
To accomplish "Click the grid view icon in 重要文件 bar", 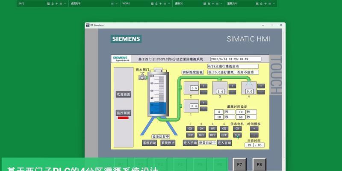I will [257, 4].
